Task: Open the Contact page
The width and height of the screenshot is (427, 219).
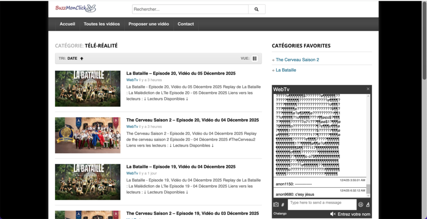Action: pos(186,24)
